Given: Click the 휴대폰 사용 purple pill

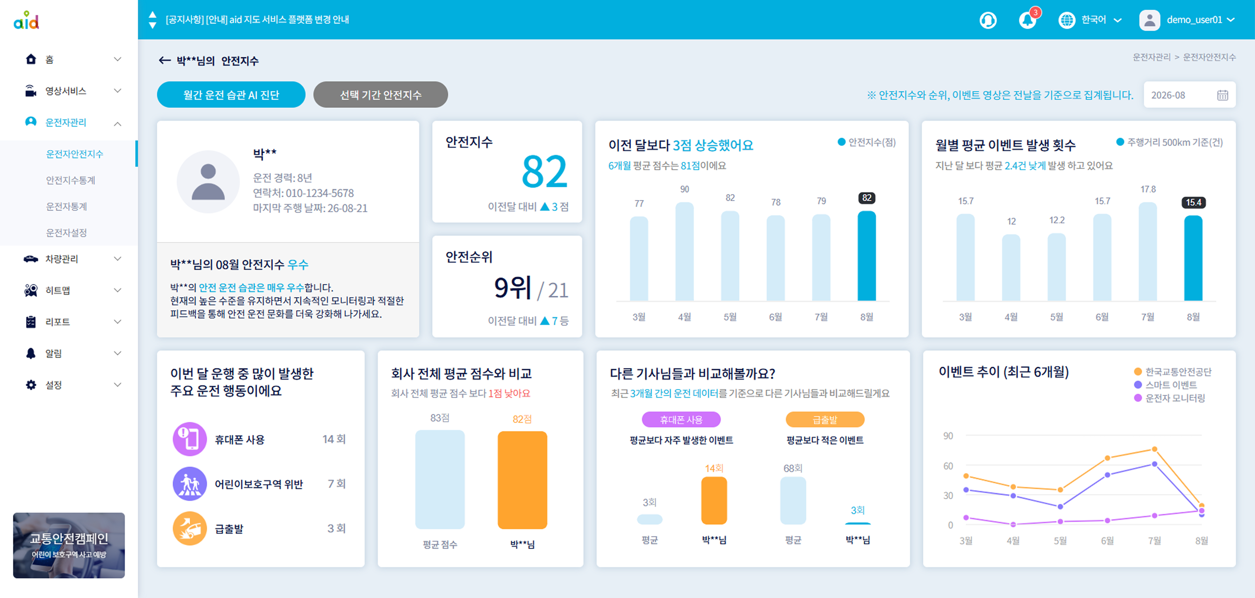Looking at the screenshot, I should point(681,419).
